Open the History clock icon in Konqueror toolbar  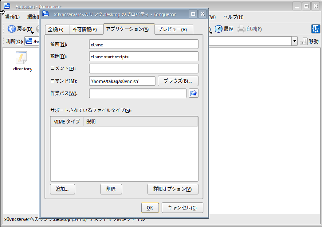(x=218, y=29)
